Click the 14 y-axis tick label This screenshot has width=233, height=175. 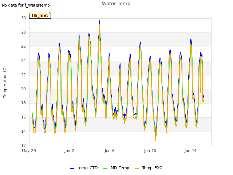(23, 131)
